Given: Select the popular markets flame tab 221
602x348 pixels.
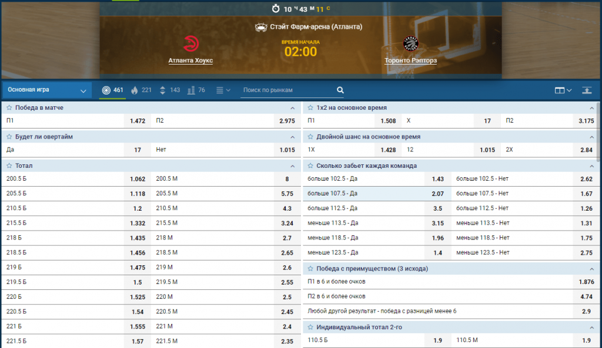Looking at the screenshot, I should tap(141, 90).
